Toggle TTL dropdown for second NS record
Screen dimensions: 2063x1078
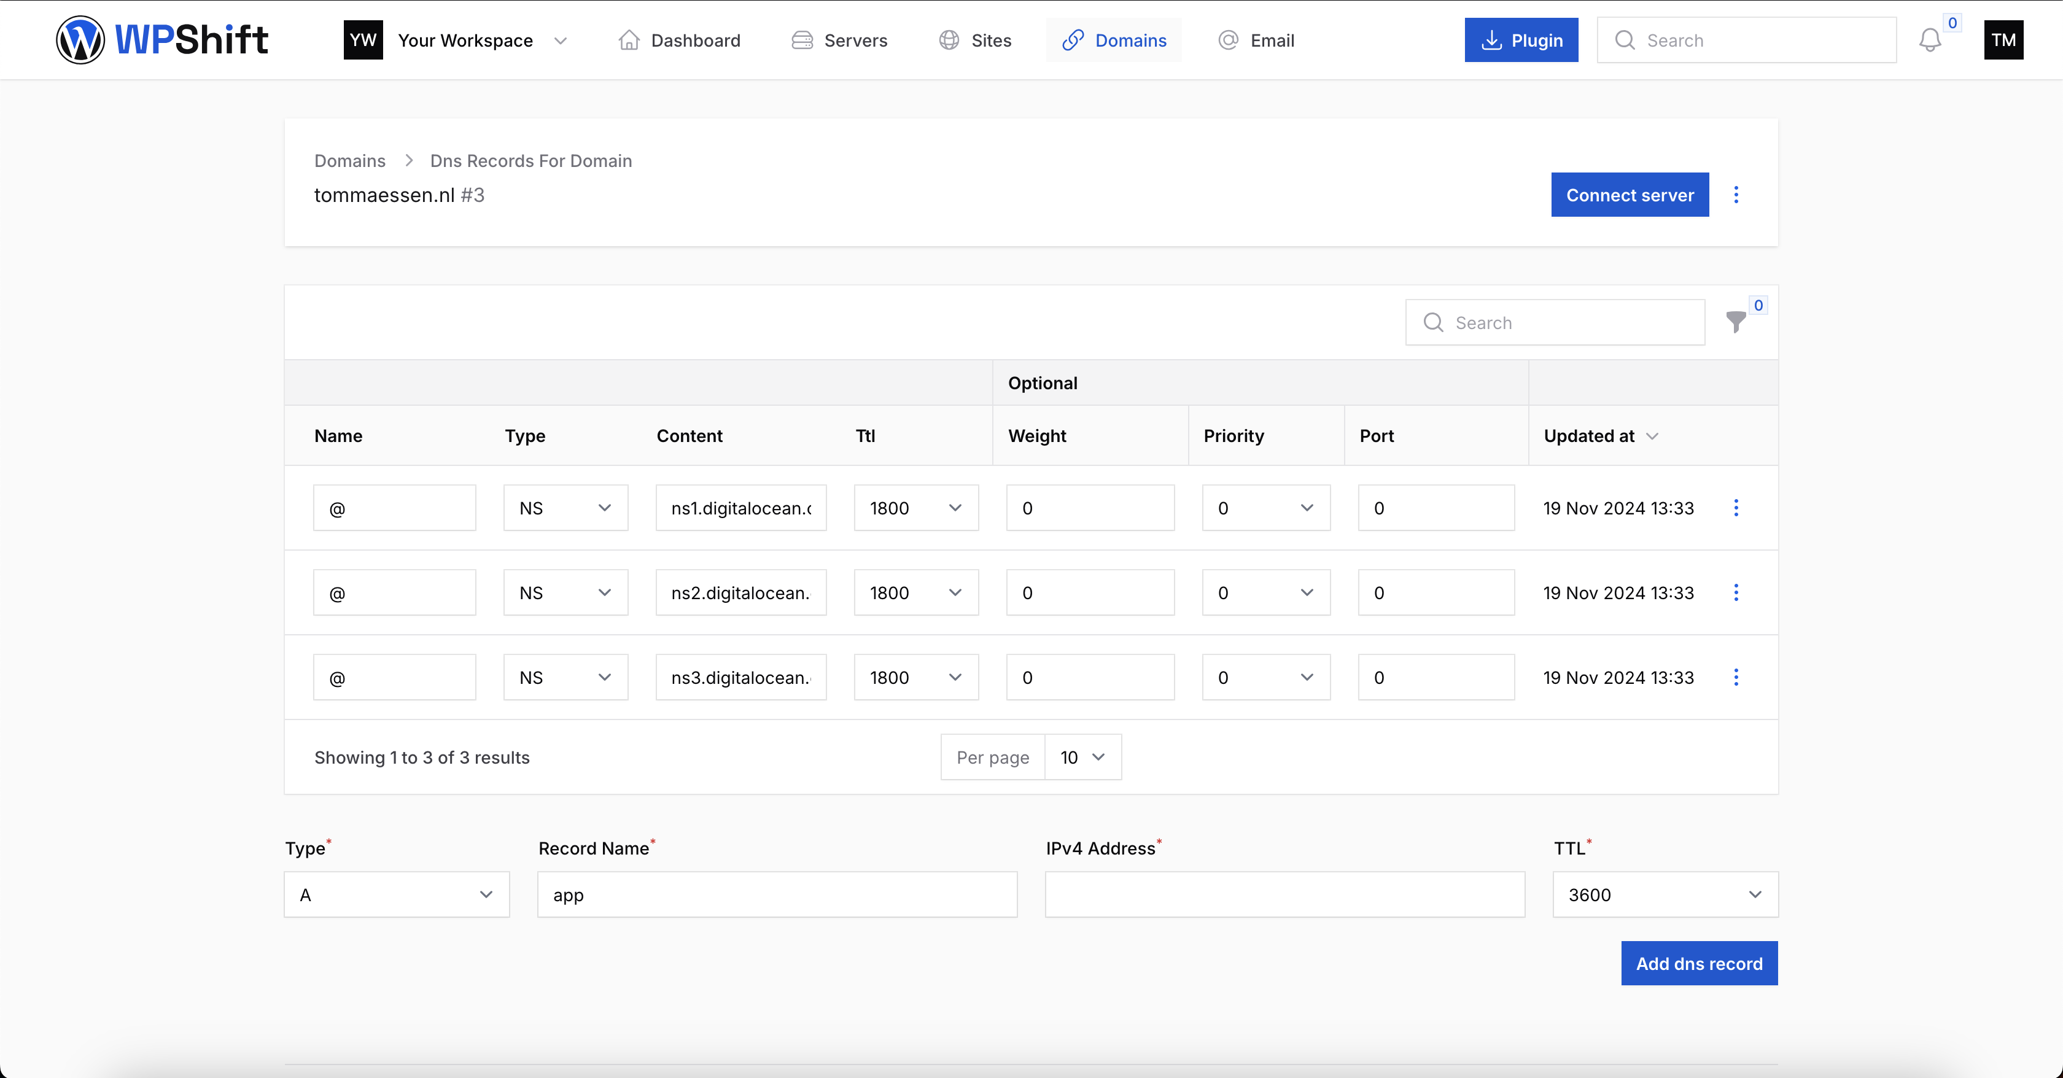[x=955, y=592]
